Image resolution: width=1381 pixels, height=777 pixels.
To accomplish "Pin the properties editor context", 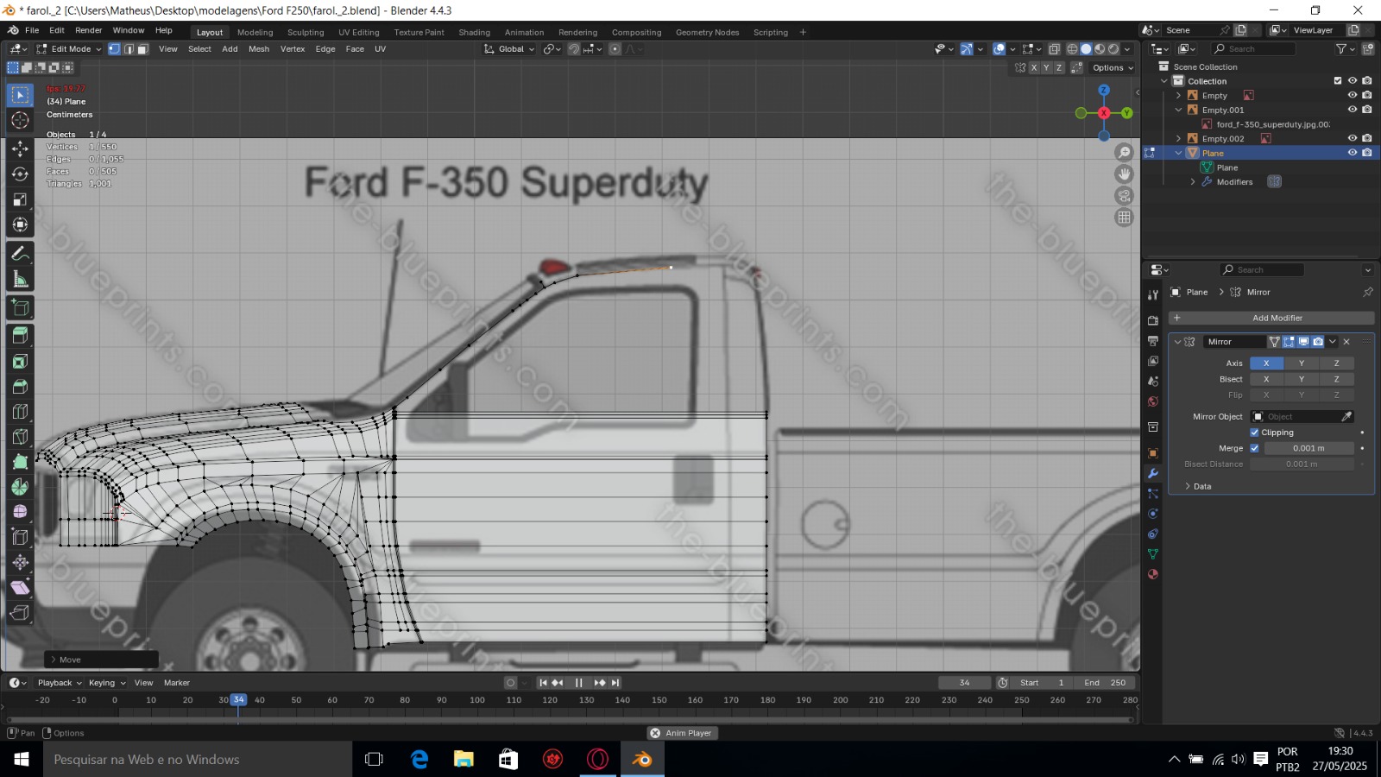I will click(x=1367, y=292).
